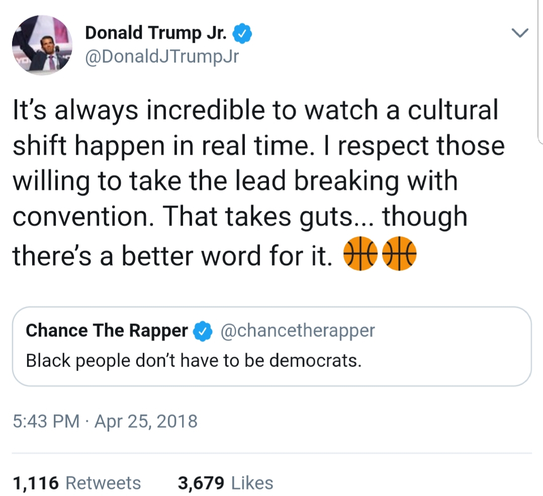Open Donald Trump Jr. profile picture
The image size is (543, 496).
coord(42,45)
